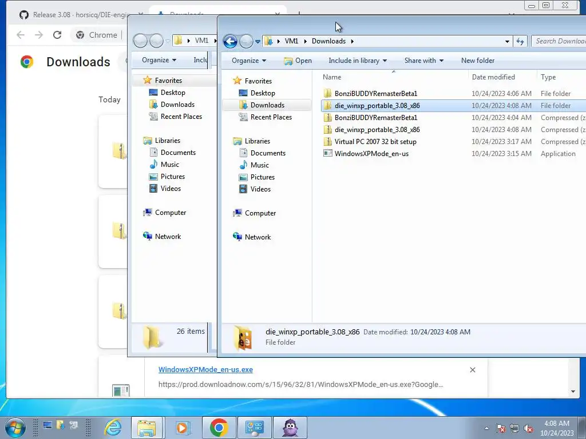Screen dimensions: 586x439
Task: Click Chrome's reload page button
Action: [57, 35]
